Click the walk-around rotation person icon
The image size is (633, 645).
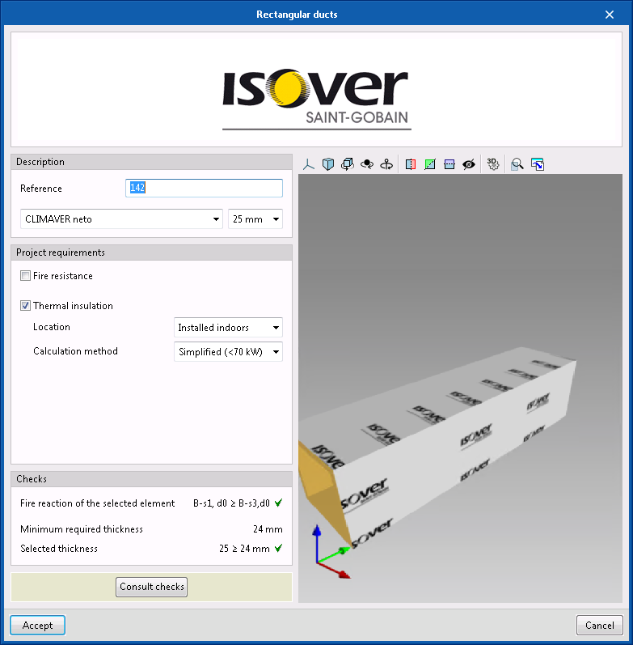tap(386, 164)
